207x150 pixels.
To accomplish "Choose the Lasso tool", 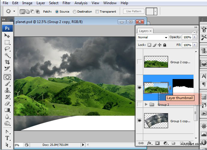I will (x=7, y=49).
